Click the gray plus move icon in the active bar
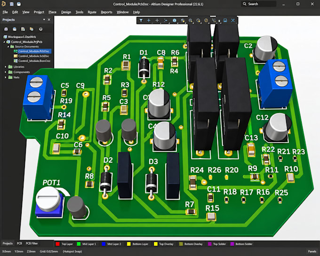This screenshot has height=256, width=320. (x=157, y=20)
